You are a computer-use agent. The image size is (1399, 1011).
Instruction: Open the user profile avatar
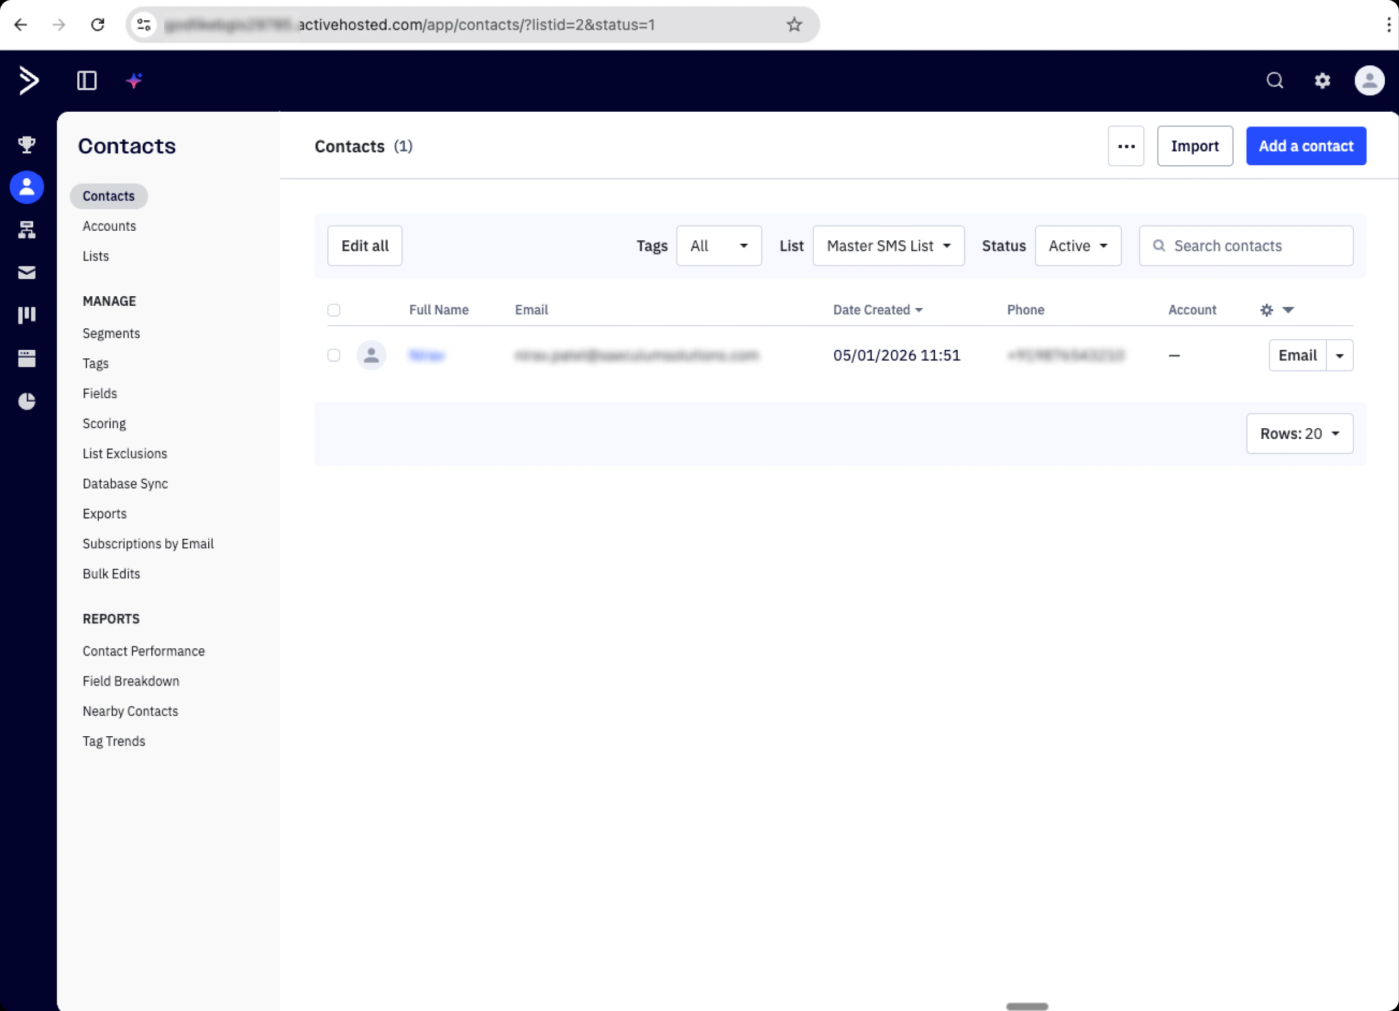click(x=1369, y=81)
